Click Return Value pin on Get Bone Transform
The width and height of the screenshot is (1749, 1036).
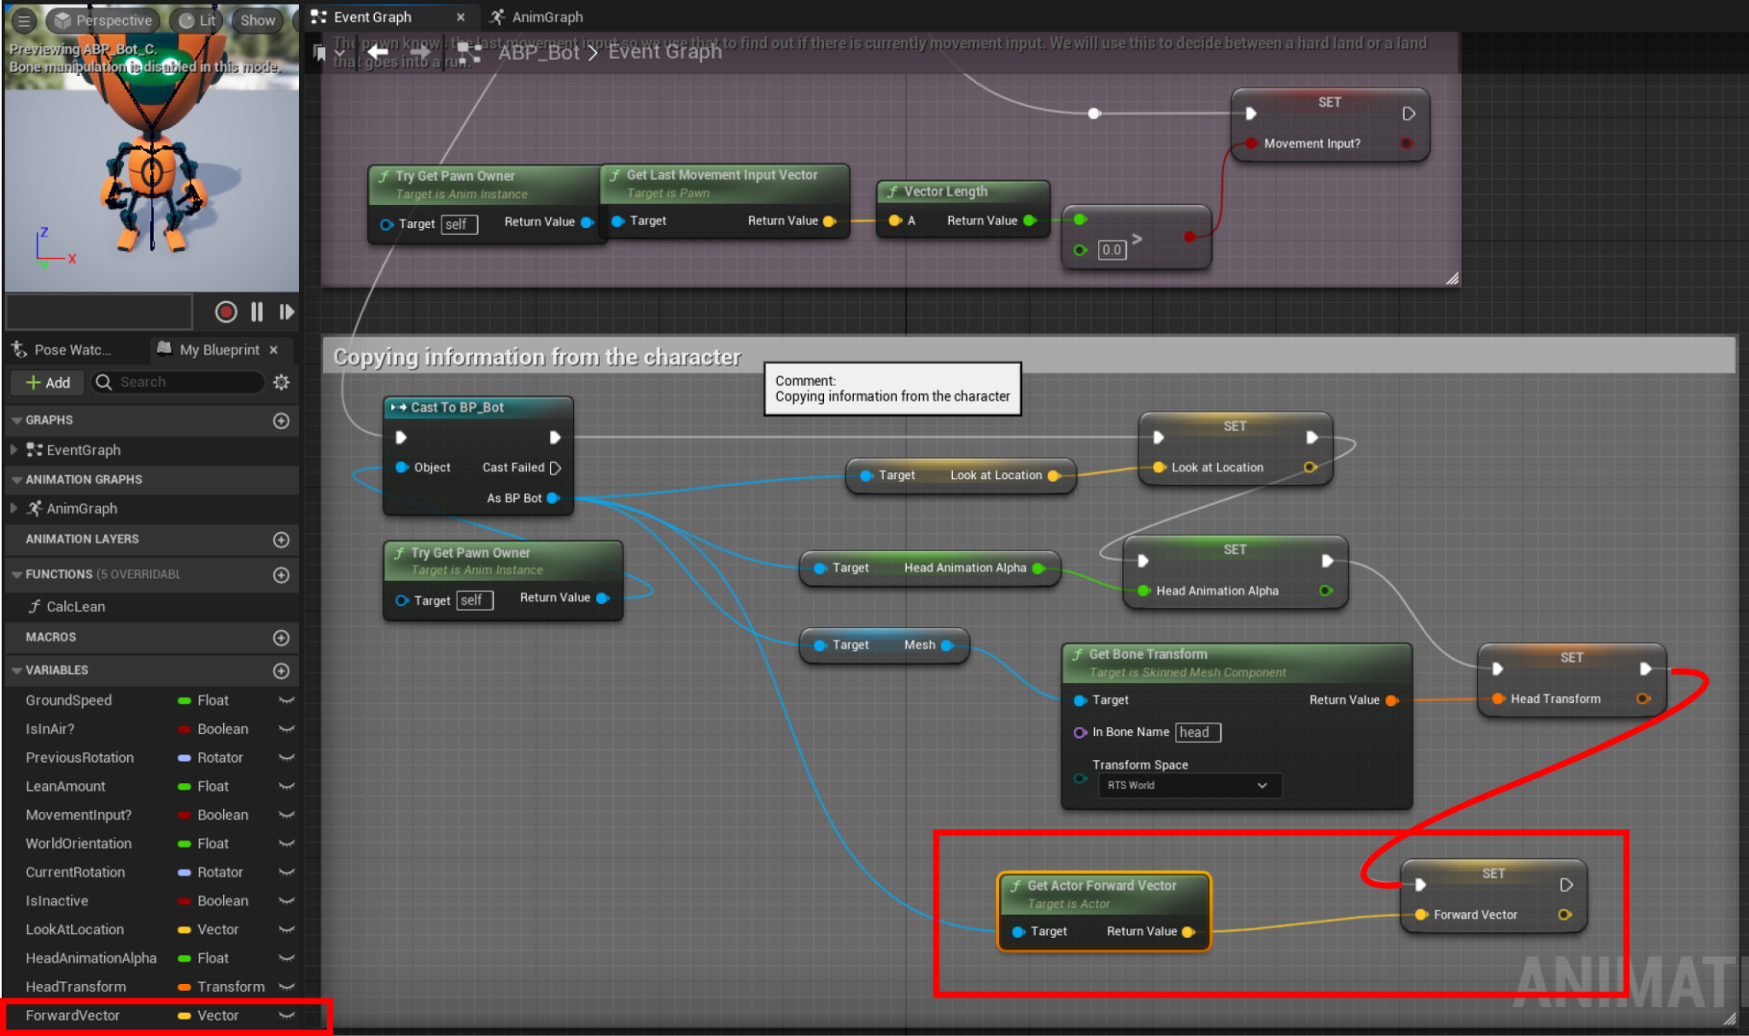(x=1391, y=700)
